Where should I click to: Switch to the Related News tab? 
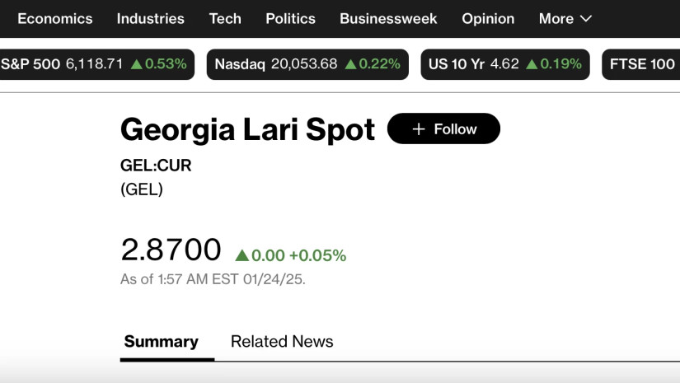282,341
